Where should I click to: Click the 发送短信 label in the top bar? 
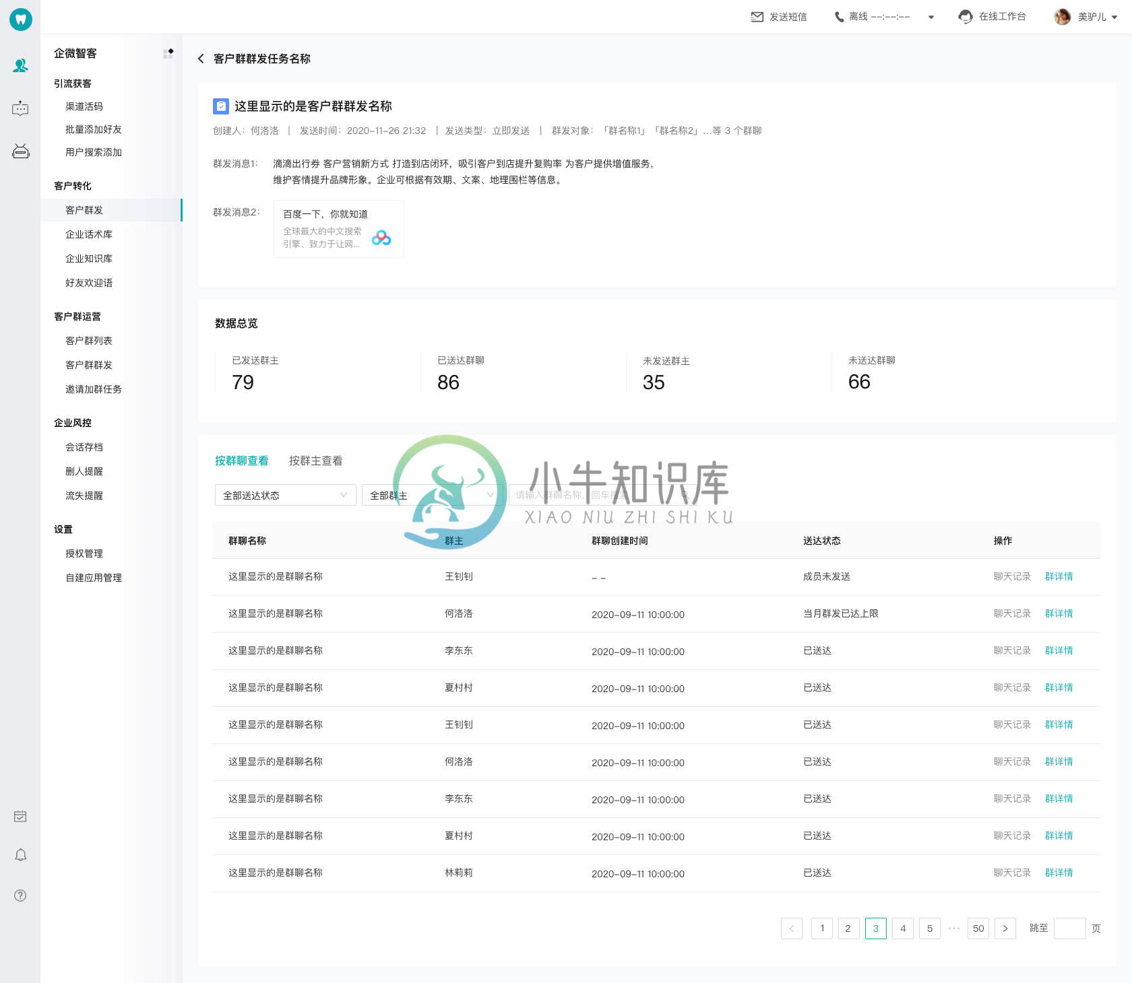pyautogui.click(x=788, y=17)
